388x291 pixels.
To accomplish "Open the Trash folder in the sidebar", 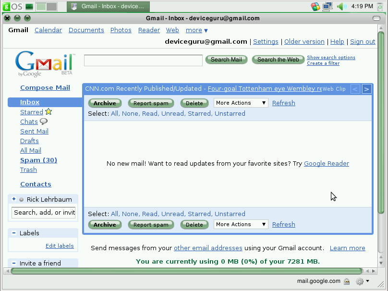I will tap(28, 170).
